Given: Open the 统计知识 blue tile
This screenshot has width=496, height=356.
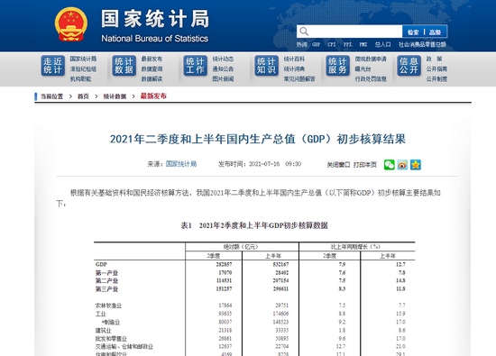Looking at the screenshot, I should tap(266, 66).
